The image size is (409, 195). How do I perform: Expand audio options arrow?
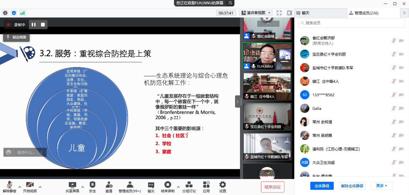(x=20, y=187)
